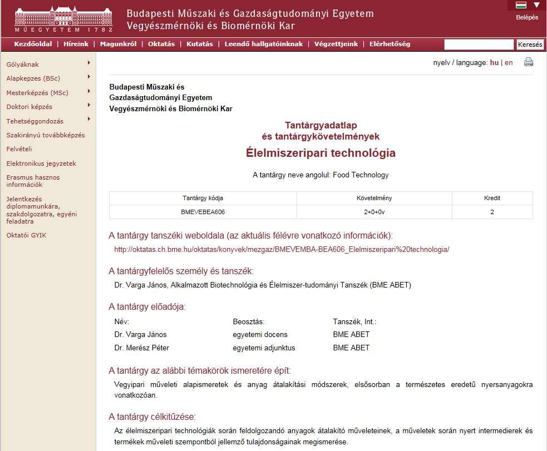Viewport: 547px width, 451px height.
Task: Click the Keresés search button
Action: pos(530,44)
